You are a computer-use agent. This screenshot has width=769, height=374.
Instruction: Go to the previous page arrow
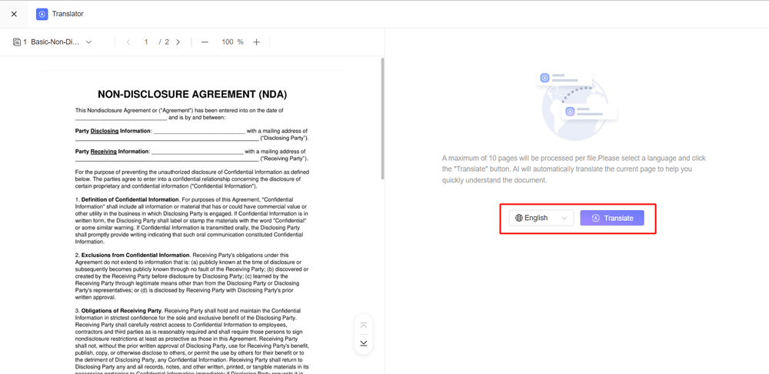click(128, 42)
